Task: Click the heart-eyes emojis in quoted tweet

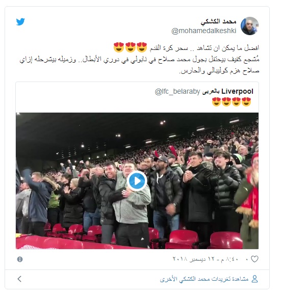Action: click(x=231, y=102)
